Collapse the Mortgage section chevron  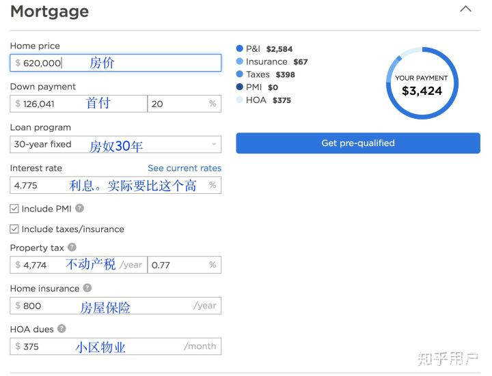[x=465, y=9]
